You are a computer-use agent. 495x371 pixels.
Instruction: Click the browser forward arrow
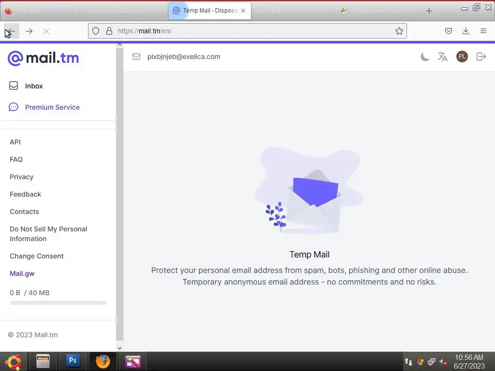[29, 31]
